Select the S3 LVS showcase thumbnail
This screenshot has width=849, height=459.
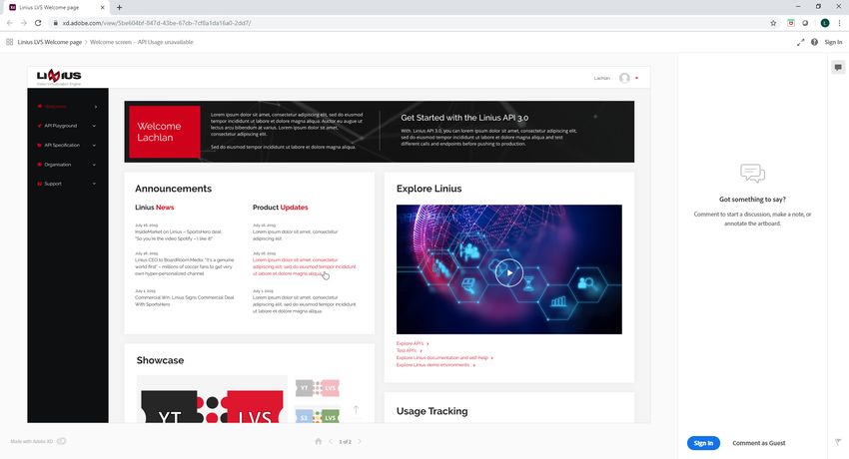click(318, 417)
